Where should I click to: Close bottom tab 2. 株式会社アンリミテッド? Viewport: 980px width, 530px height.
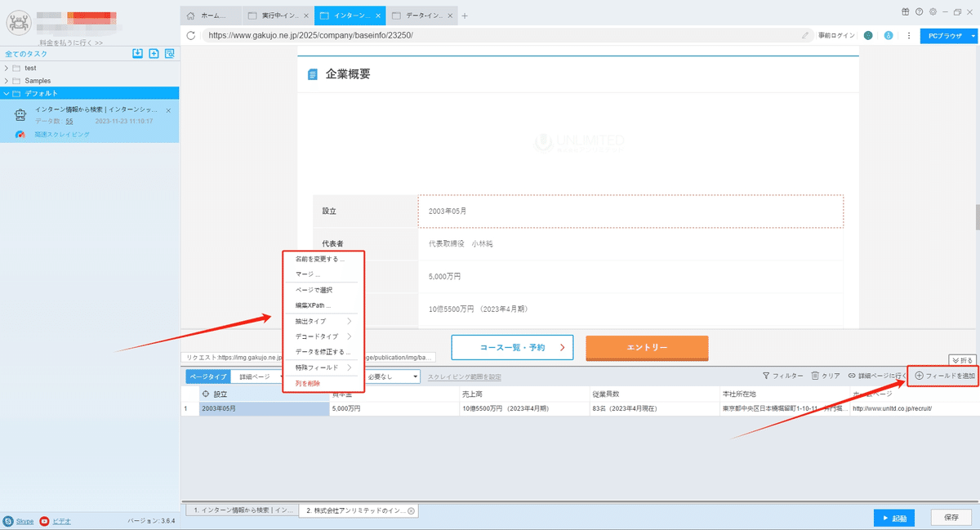(x=411, y=510)
